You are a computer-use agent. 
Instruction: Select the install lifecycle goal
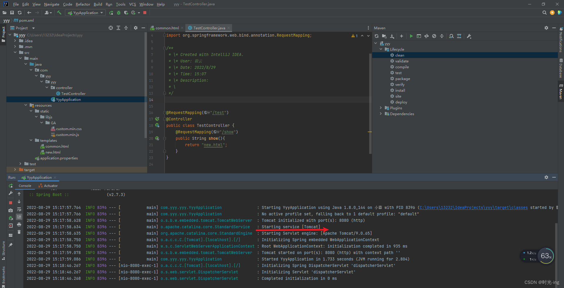[400, 90]
